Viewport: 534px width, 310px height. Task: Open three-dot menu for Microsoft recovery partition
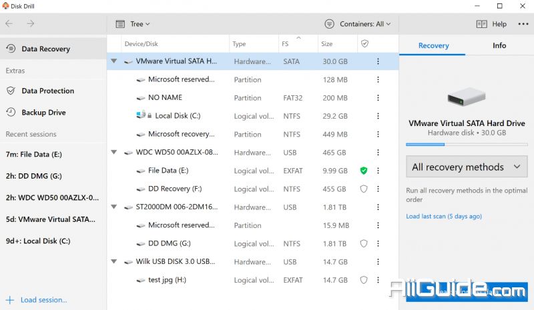378,134
